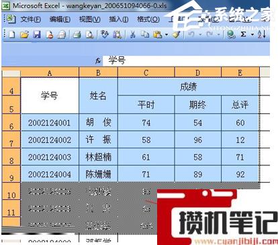Click the Sort Ascending icon
This screenshot has height=245, width=278.
click(261, 34)
